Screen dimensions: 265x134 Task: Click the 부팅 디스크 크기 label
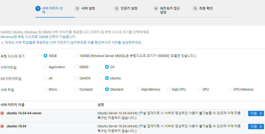pos(13,56)
